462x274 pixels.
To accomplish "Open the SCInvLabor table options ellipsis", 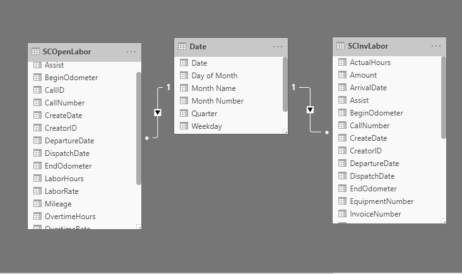I will pyautogui.click(x=435, y=46).
